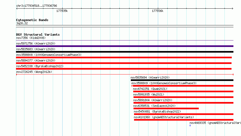The image size is (241, 136).
Task: Select the red bar under nsv5991935 (Wu2021)
Action: 183,97
